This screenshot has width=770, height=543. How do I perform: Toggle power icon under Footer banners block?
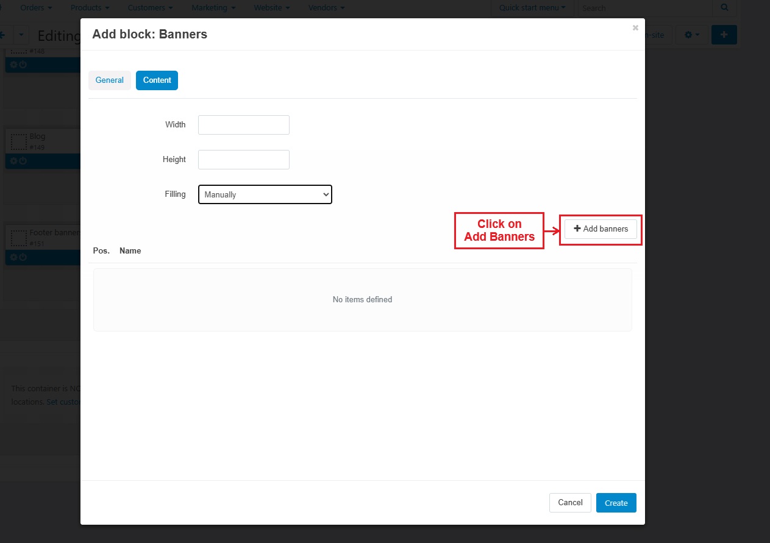click(x=23, y=257)
